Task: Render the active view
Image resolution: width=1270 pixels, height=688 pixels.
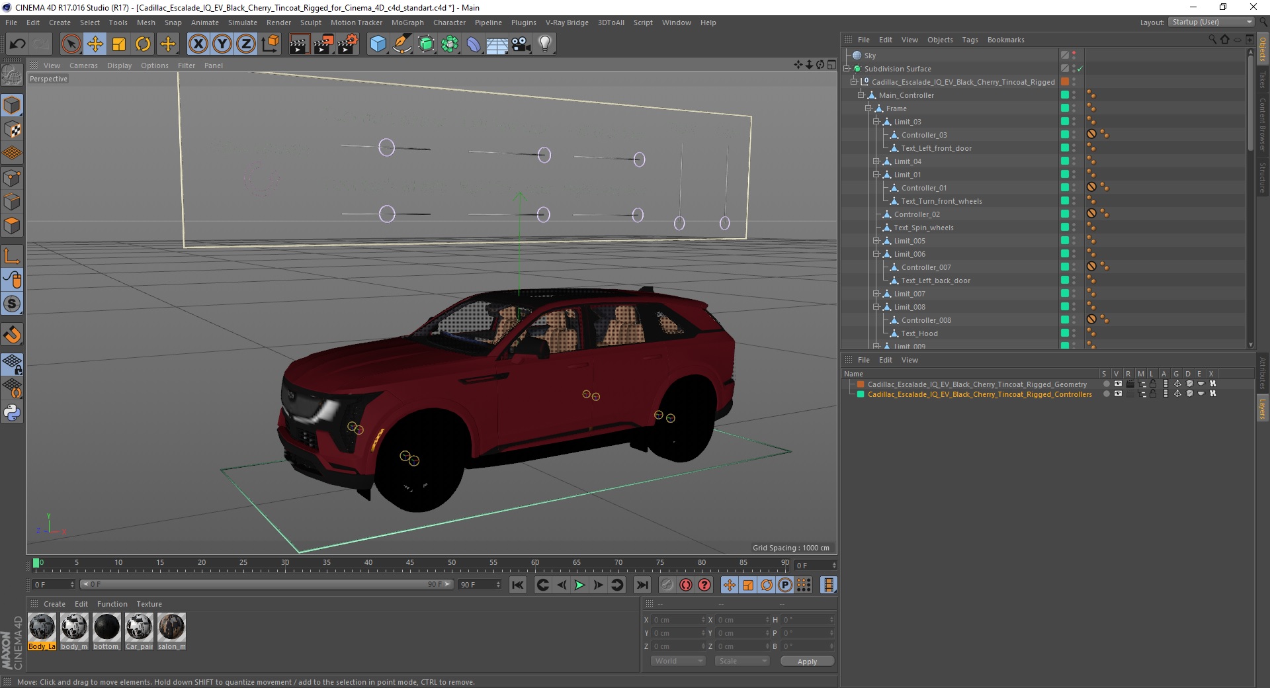Action: [x=299, y=44]
